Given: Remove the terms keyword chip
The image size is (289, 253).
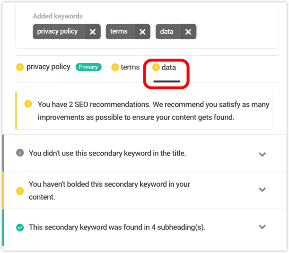Looking at the screenshot, I should 142,32.
